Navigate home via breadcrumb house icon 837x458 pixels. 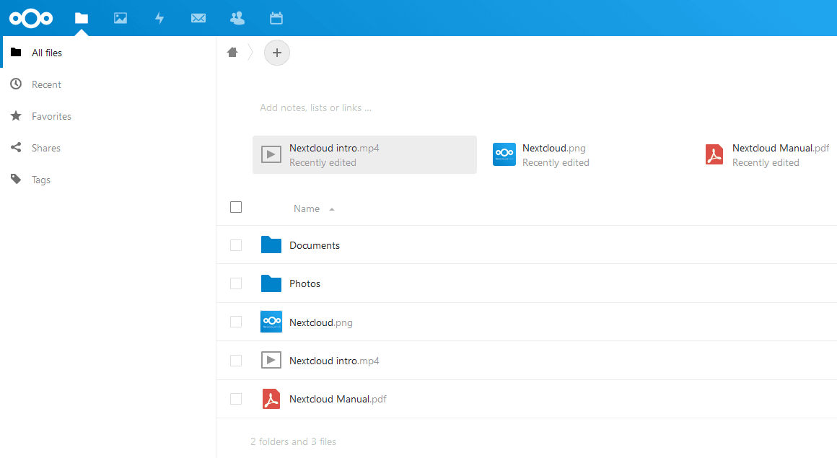(x=232, y=52)
